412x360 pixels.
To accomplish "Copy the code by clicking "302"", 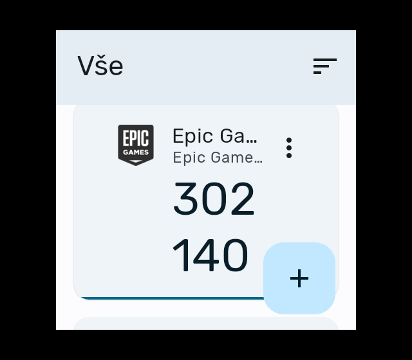I will pyautogui.click(x=214, y=199).
